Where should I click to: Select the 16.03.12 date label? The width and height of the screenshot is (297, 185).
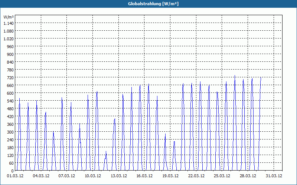144,176
